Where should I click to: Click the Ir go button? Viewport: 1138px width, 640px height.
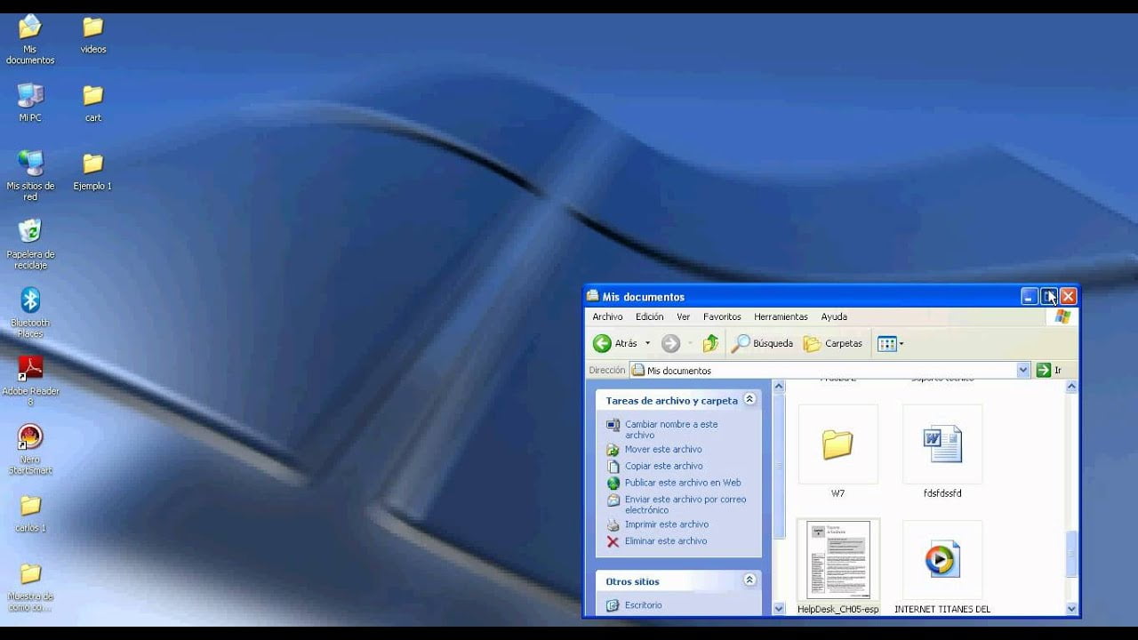pyautogui.click(x=1048, y=371)
